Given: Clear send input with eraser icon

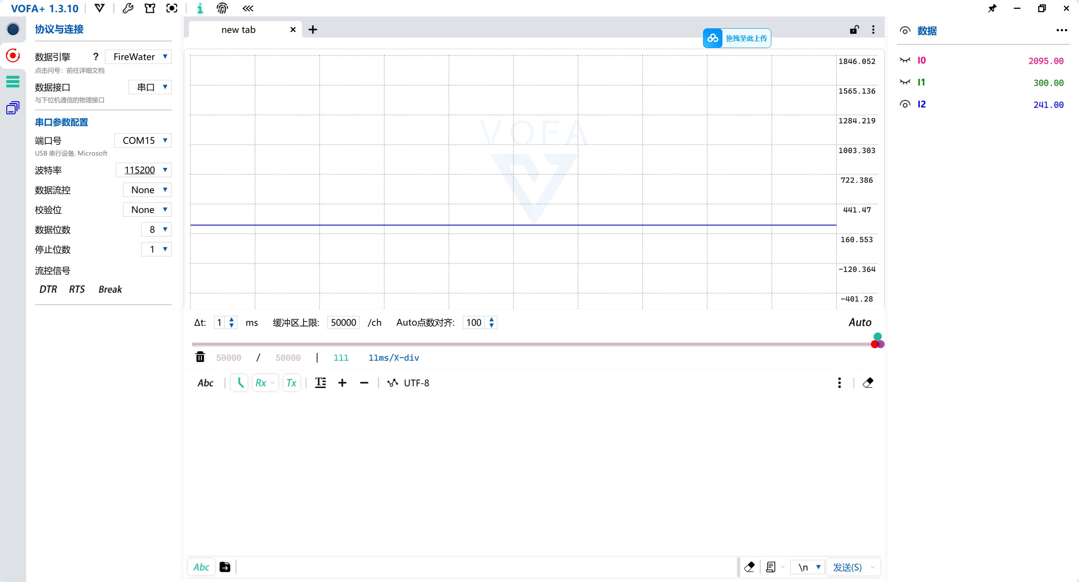Looking at the screenshot, I should coord(749,567).
